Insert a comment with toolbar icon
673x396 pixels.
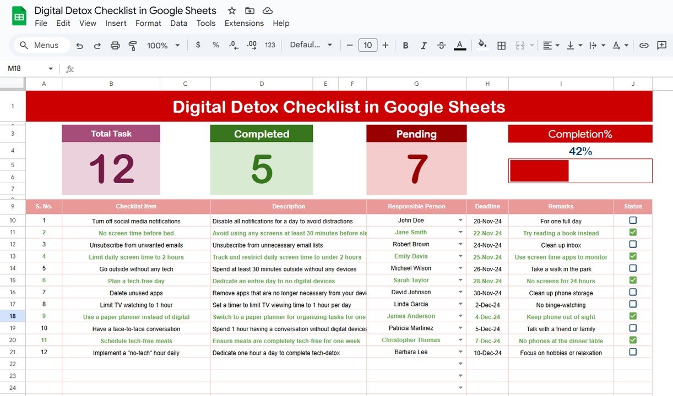pos(662,46)
